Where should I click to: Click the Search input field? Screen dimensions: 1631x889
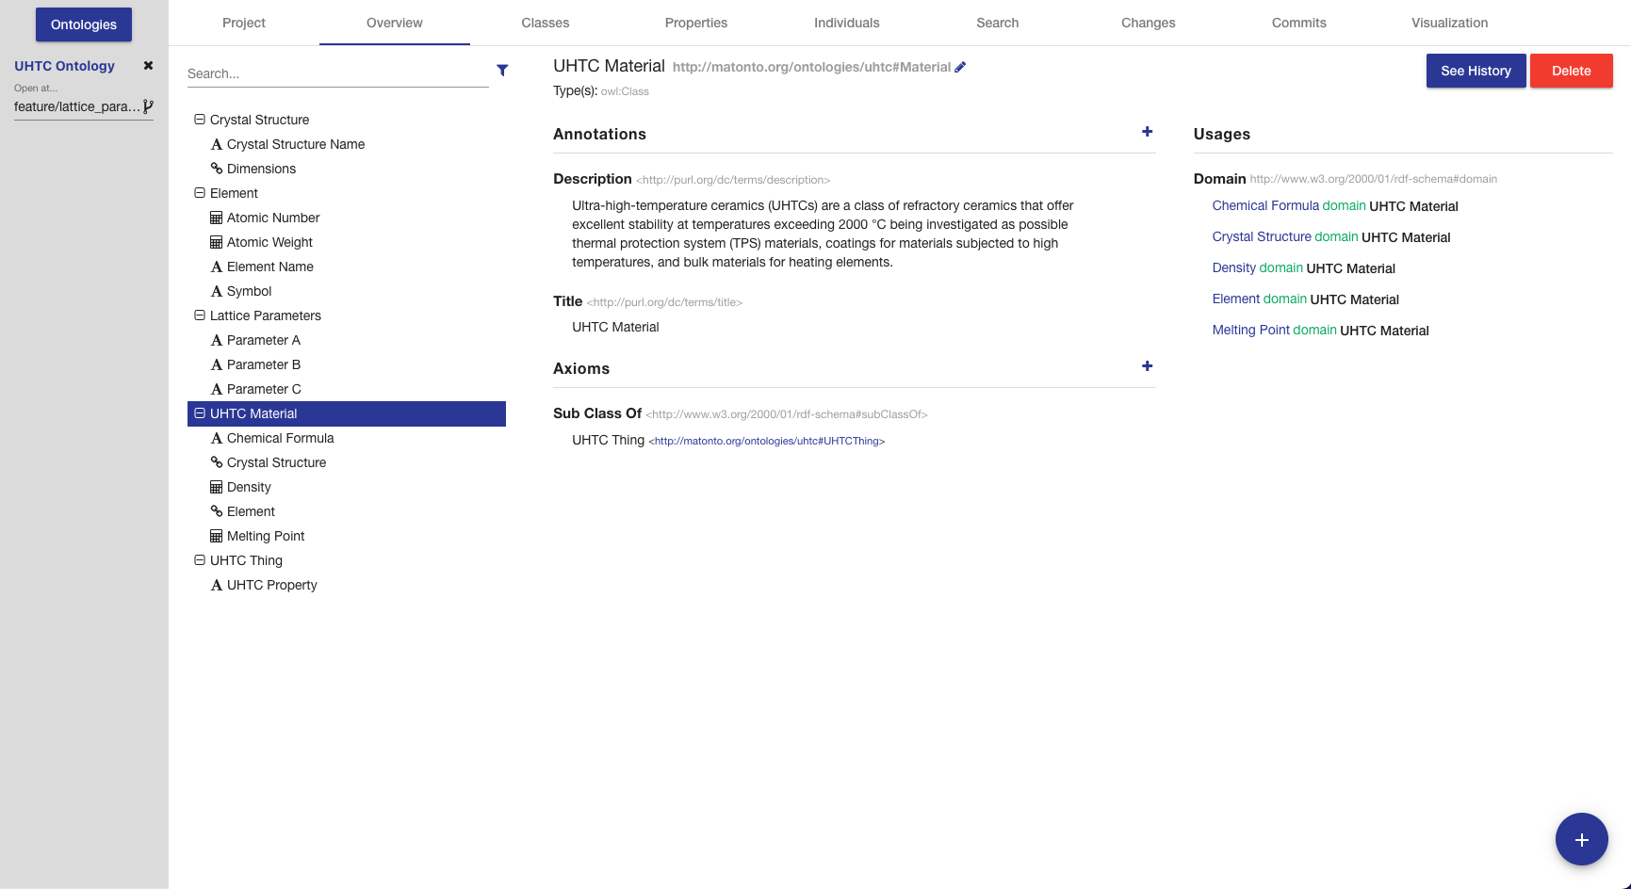(337, 73)
